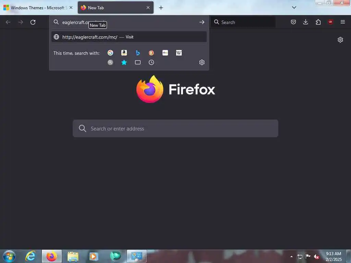
Task: Open a new tab with the plus button
Action: (x=161, y=8)
